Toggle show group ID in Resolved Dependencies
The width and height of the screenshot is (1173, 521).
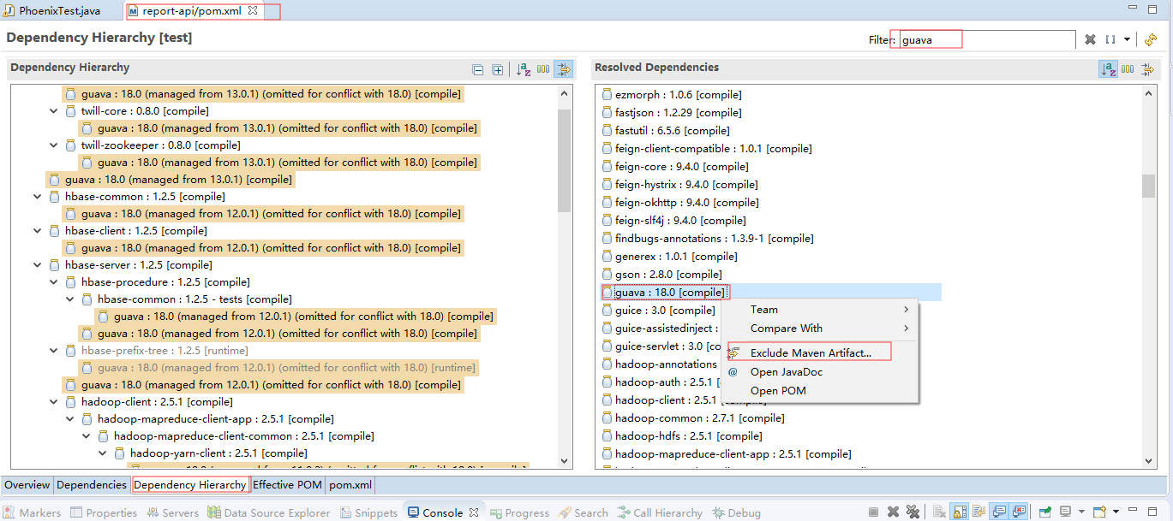[x=1128, y=69]
